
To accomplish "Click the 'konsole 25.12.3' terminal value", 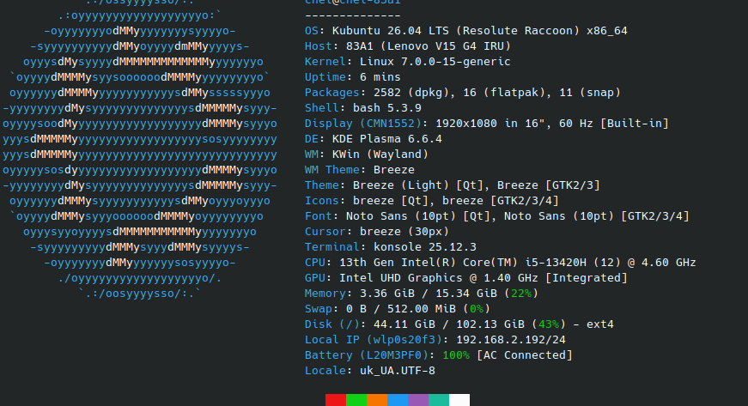I will click(x=425, y=247).
